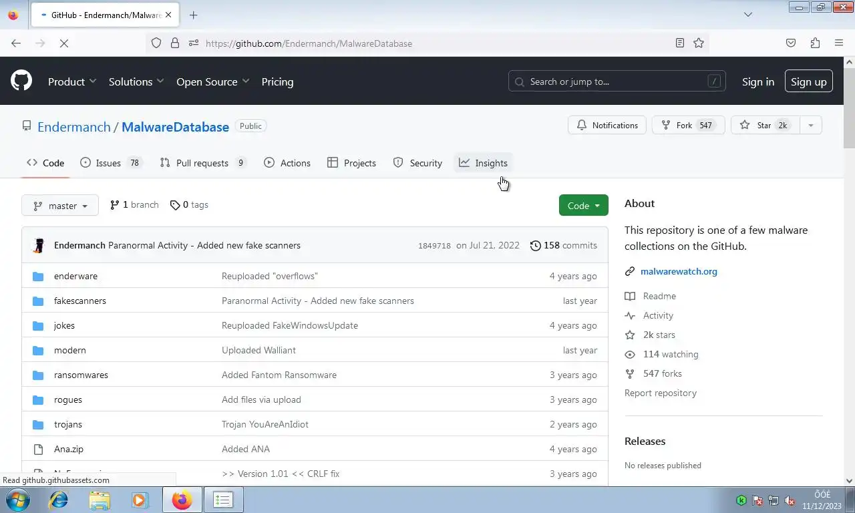Click the GitHub Octocat logo

pos(21,81)
